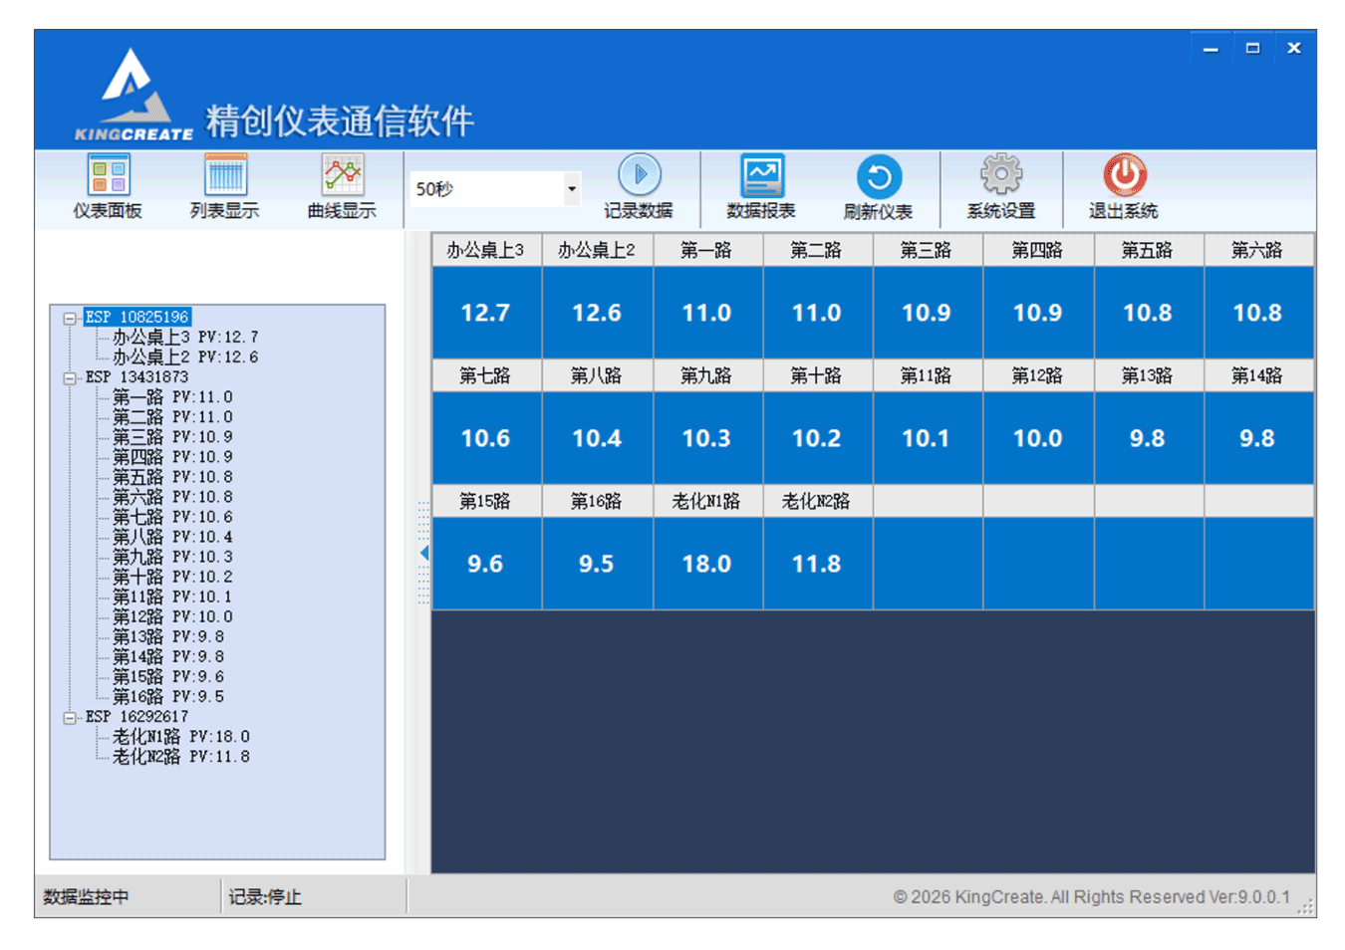Collapse the ESP 13431873 tree node
This screenshot has height=950, width=1345.
click(x=69, y=376)
